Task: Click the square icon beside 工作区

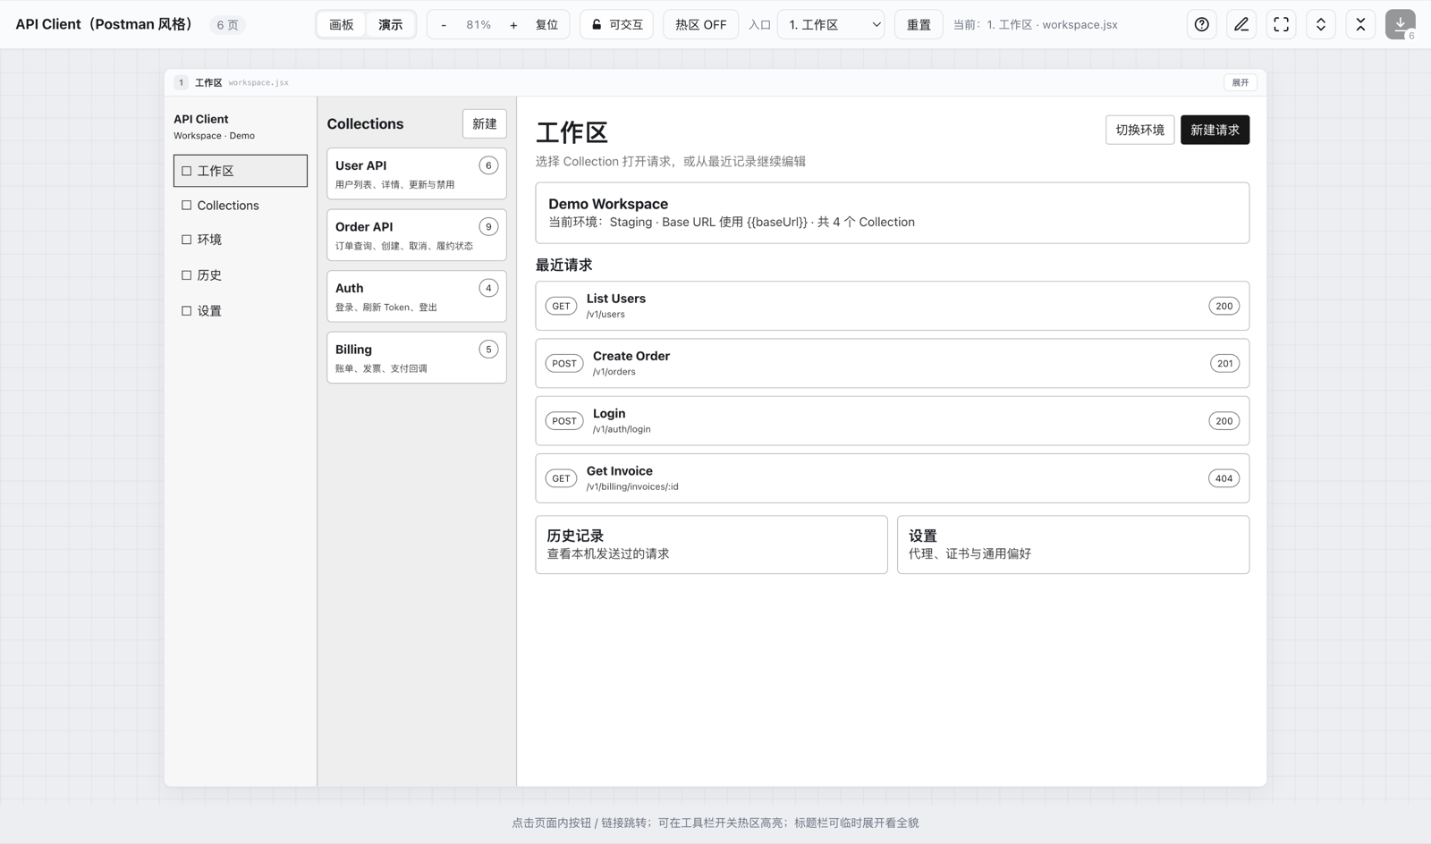Action: [186, 171]
